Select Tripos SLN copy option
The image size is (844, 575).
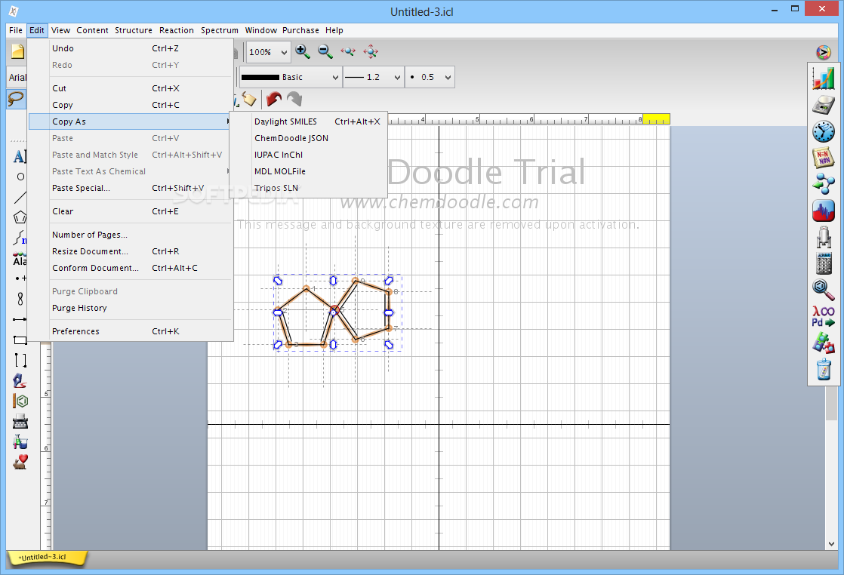[x=308, y=188]
